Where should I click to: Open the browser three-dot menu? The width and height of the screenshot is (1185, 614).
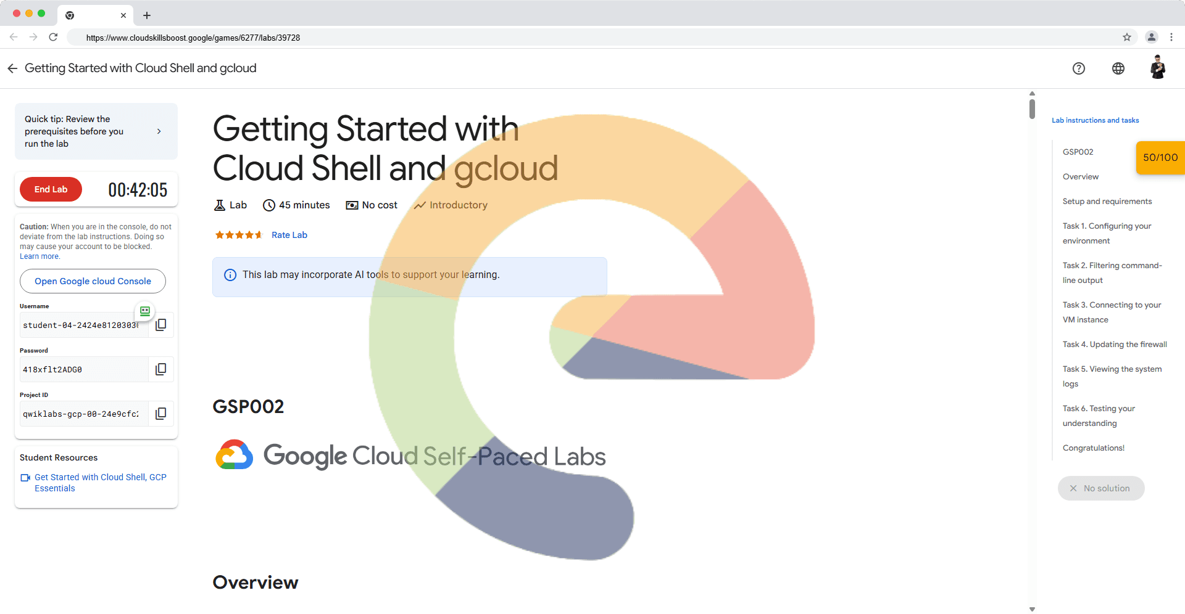click(1171, 38)
